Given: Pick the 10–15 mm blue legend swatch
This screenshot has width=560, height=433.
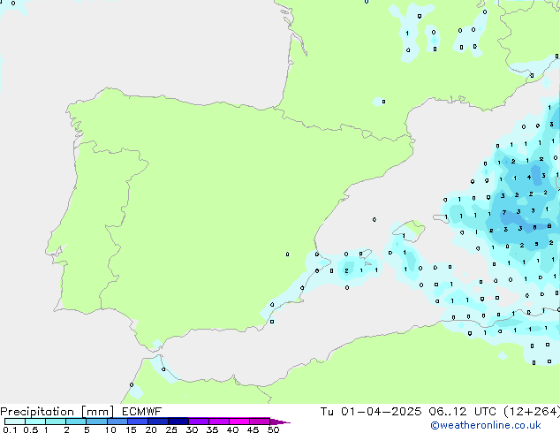Looking at the screenshot, I should pyautogui.click(x=117, y=422).
